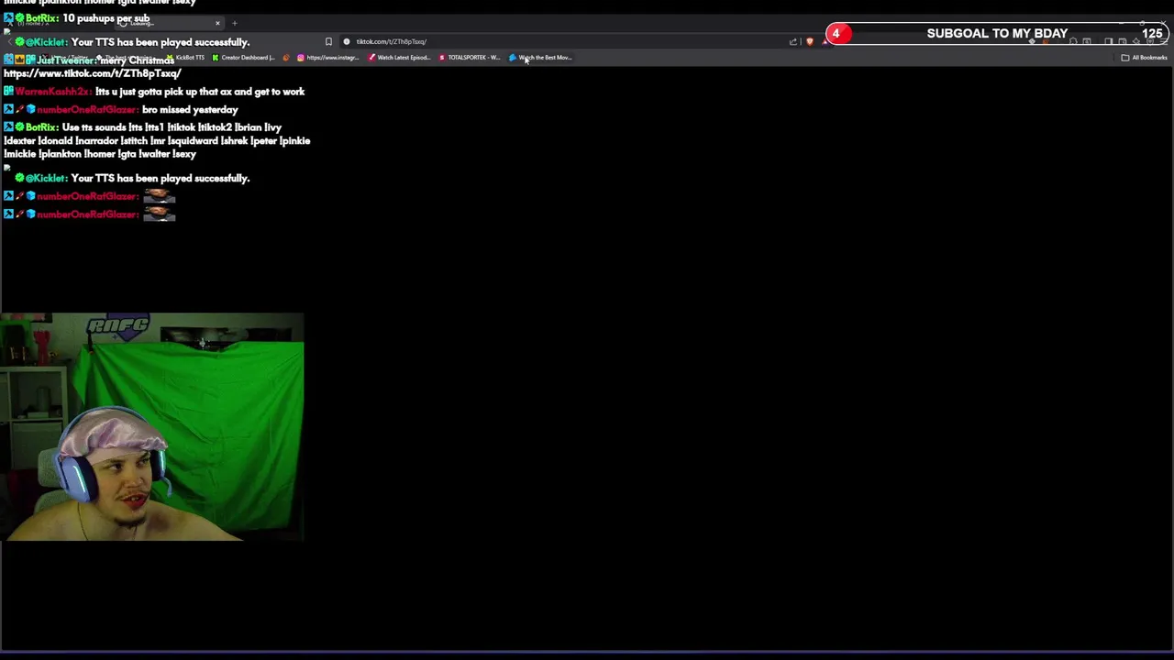Viewport: 1174px width, 660px height.
Task: Click the tiktok.com/t/ZTh8pTsxq link in chat
Action: [x=93, y=73]
